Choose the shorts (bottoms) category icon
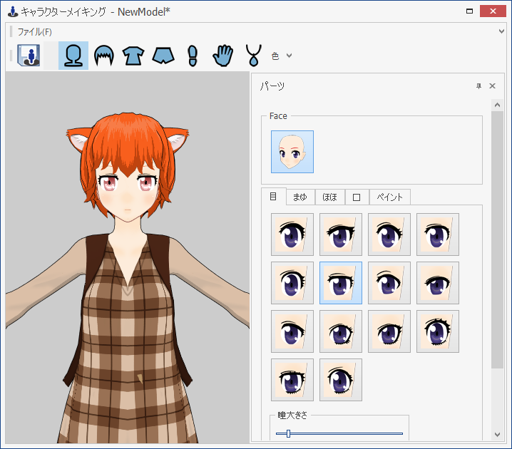 (x=163, y=56)
